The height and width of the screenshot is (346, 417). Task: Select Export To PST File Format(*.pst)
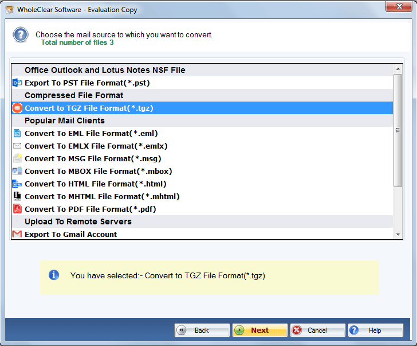[x=202, y=83]
